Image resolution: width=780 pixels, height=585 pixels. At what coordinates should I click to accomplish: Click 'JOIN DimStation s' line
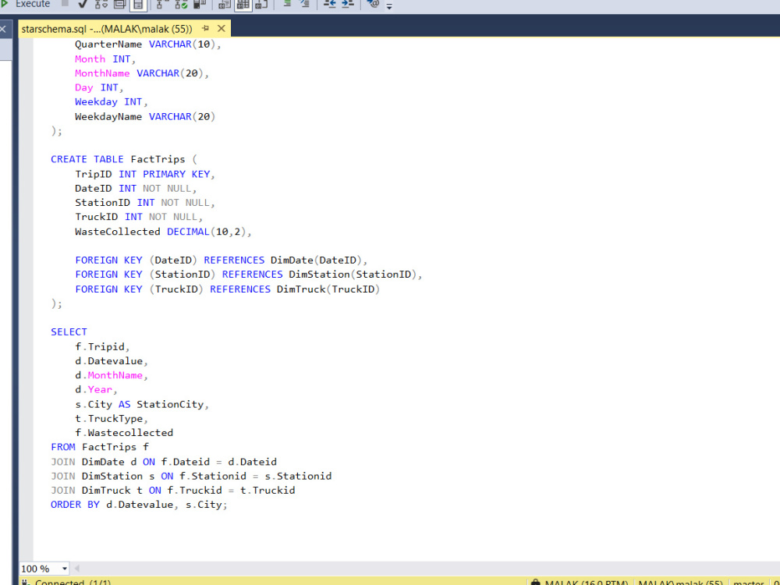pos(191,477)
